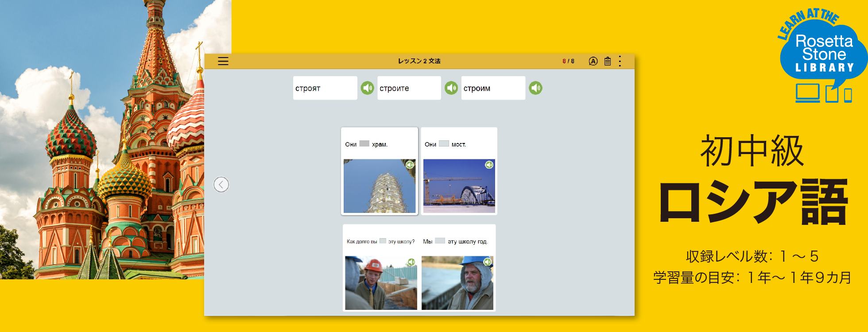Click the blank in 'Мы ... эту школу год.'
The image size is (868, 332).
(440, 241)
